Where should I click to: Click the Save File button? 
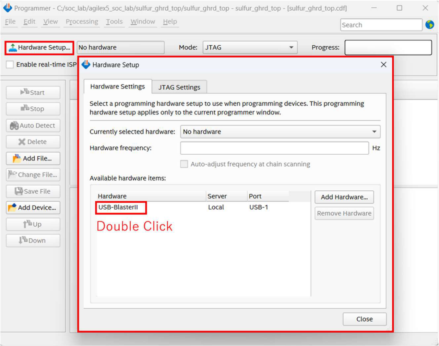(x=33, y=191)
